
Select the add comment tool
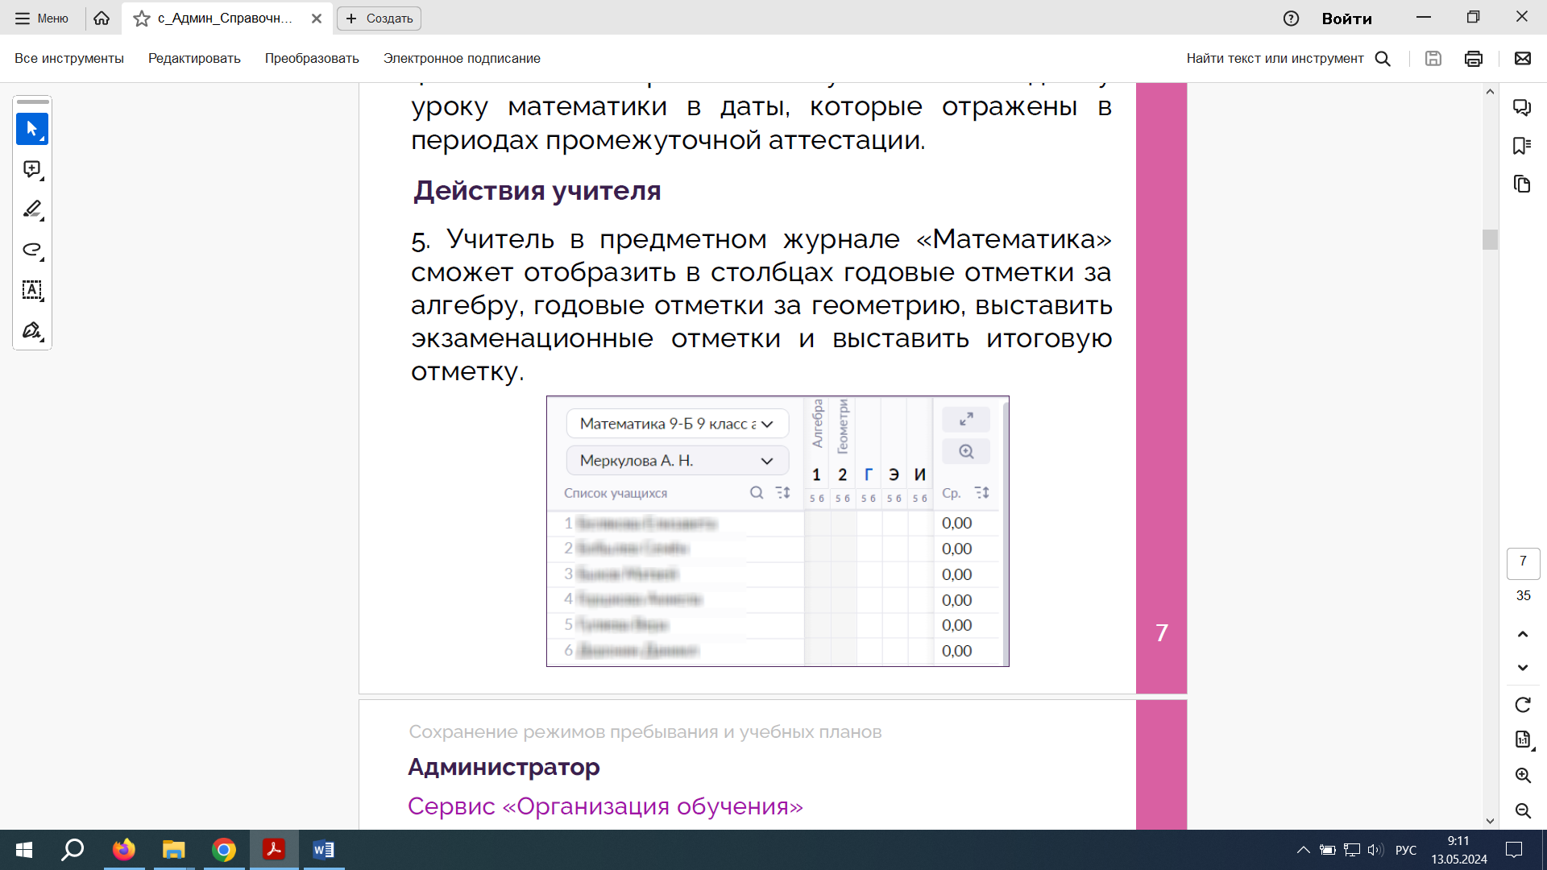(32, 169)
